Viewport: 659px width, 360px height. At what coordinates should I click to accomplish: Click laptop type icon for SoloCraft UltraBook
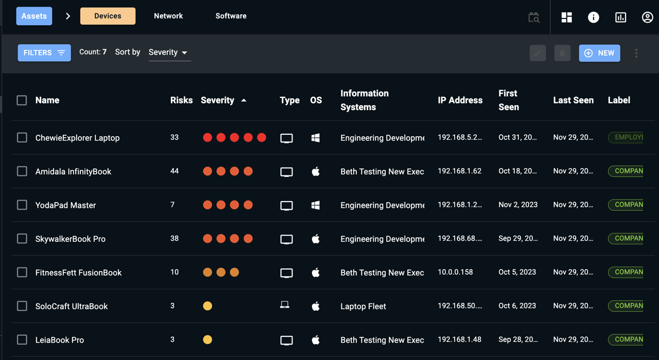tap(285, 305)
